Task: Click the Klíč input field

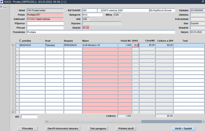Action: click(x=29, y=116)
